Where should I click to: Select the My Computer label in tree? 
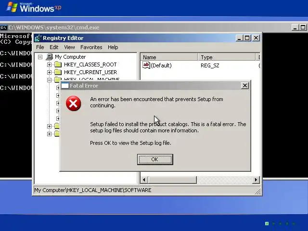[70, 57]
